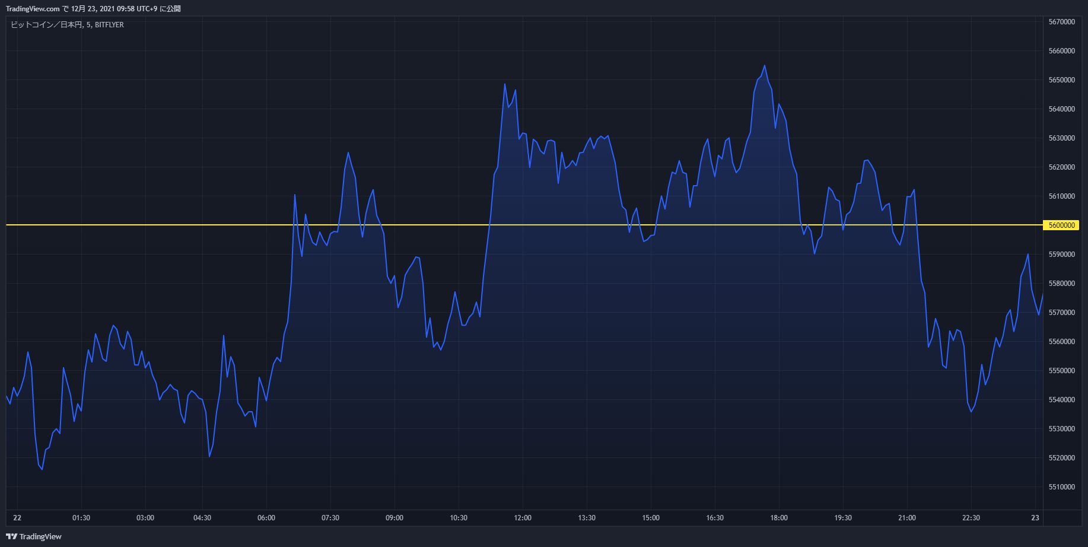1088x547 pixels.
Task: Click the 18:00 time axis label
Action: coord(779,518)
